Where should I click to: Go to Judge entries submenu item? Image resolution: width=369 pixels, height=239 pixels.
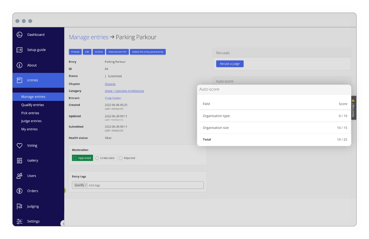point(31,121)
